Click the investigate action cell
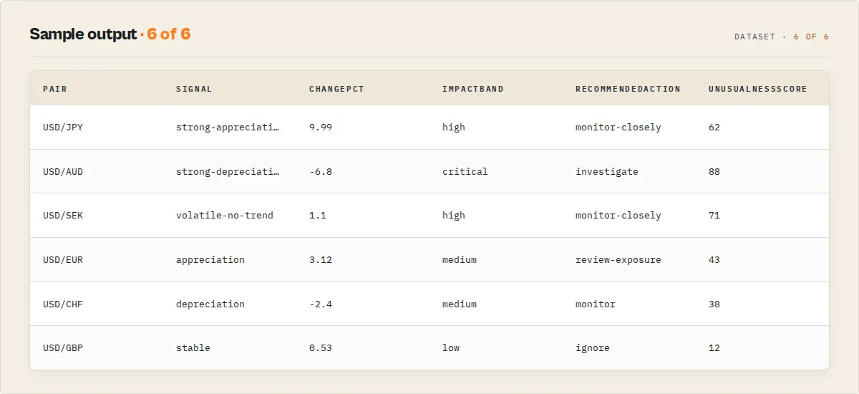The image size is (859, 394). (x=607, y=171)
